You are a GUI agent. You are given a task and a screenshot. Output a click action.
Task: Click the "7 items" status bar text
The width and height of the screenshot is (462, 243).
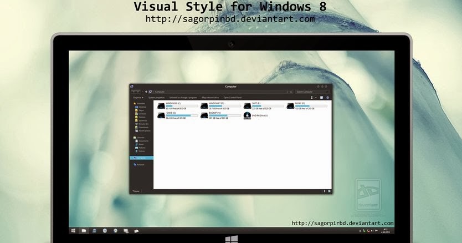coord(136,191)
